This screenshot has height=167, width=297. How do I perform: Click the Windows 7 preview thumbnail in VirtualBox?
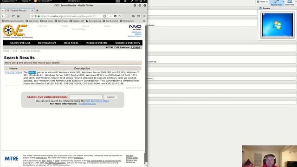coord(277,25)
